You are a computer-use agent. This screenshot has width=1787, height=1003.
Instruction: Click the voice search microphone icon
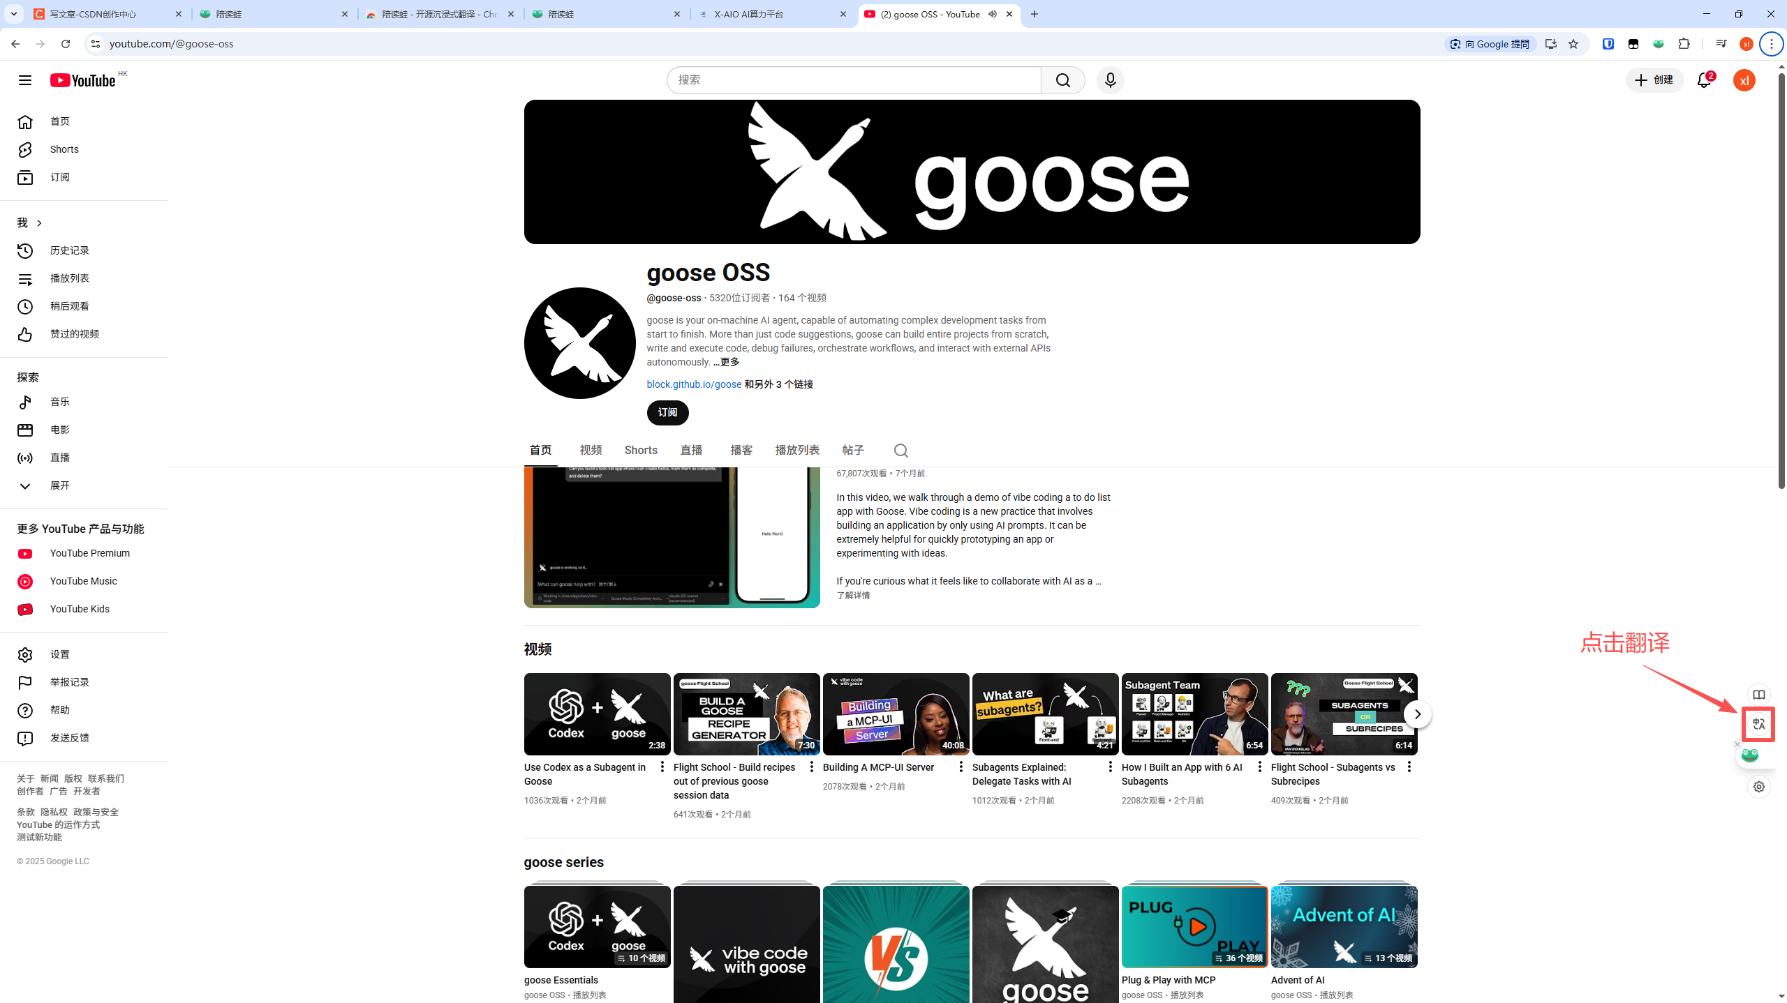1110,80
